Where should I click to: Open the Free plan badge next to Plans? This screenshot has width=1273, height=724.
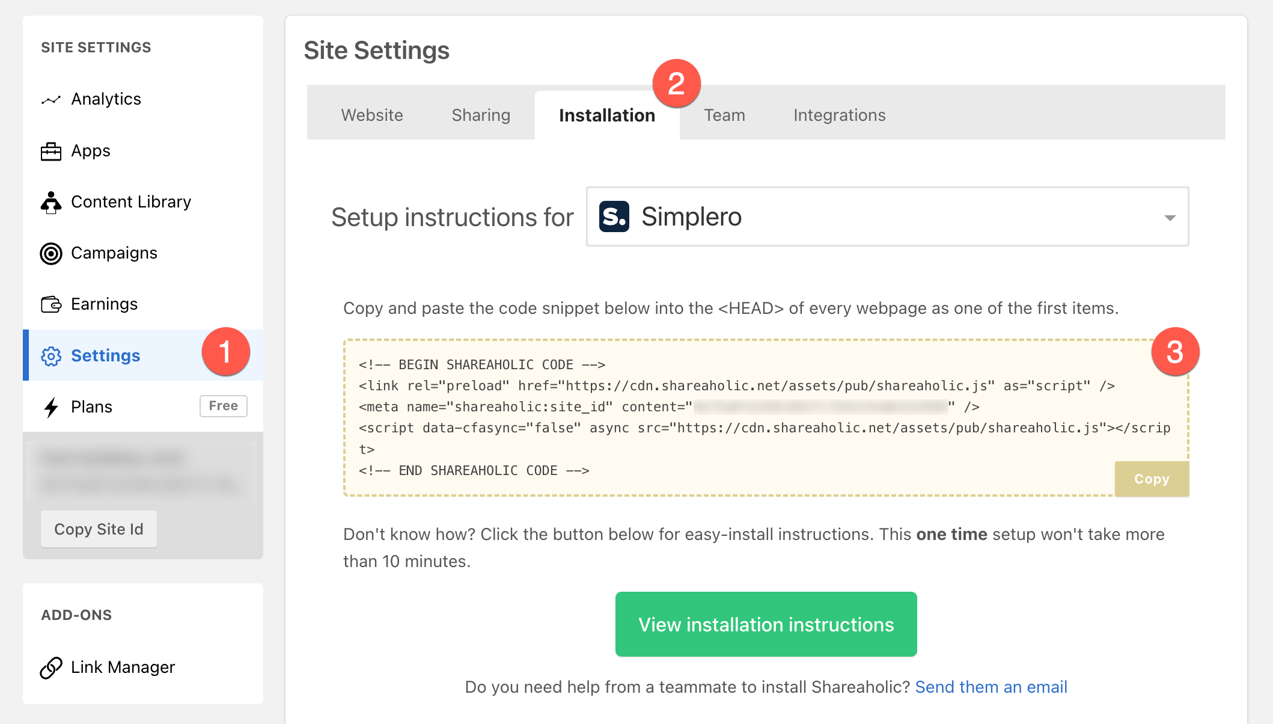223,406
